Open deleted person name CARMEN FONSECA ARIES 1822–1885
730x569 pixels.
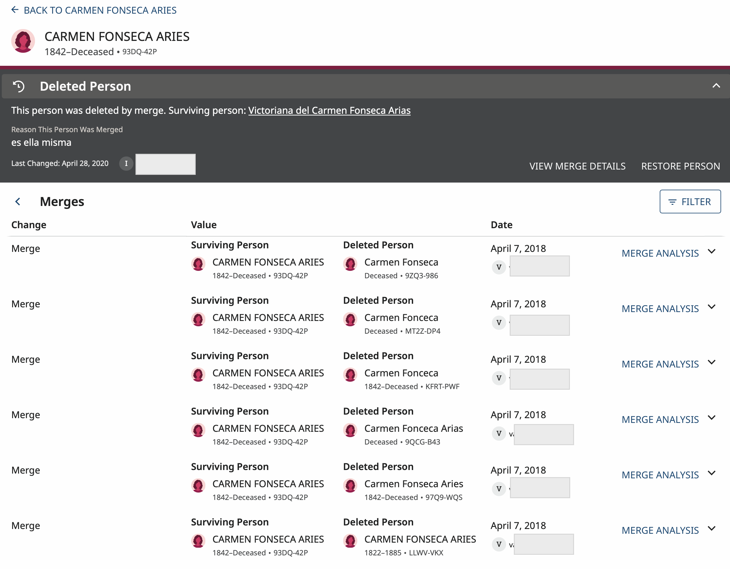click(x=420, y=540)
